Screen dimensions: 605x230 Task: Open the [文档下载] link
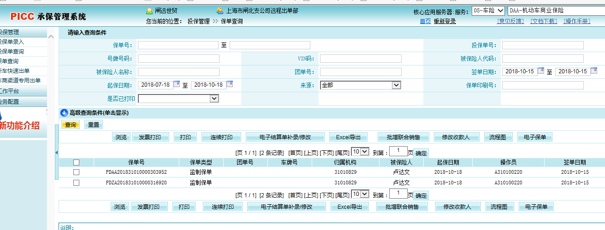543,21
